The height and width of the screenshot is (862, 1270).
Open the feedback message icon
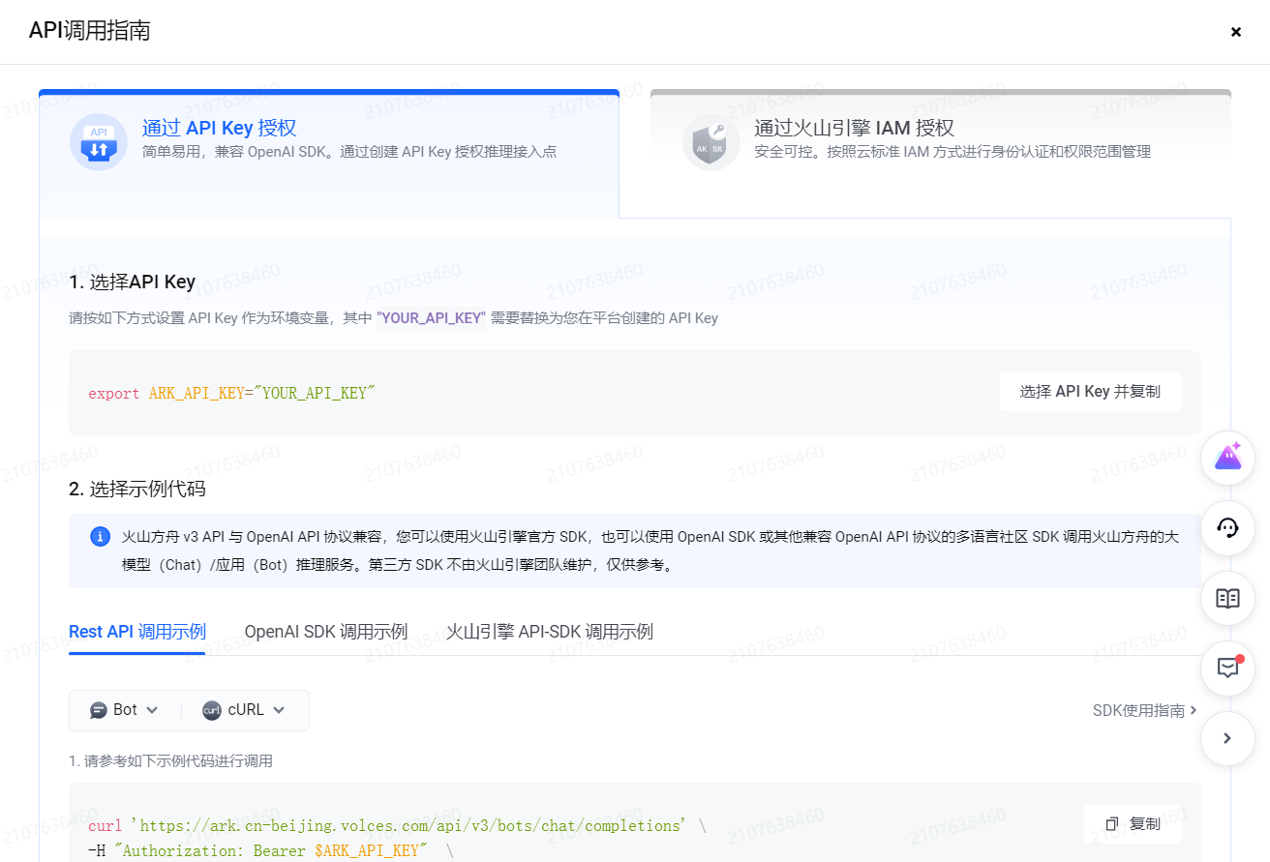(1227, 668)
